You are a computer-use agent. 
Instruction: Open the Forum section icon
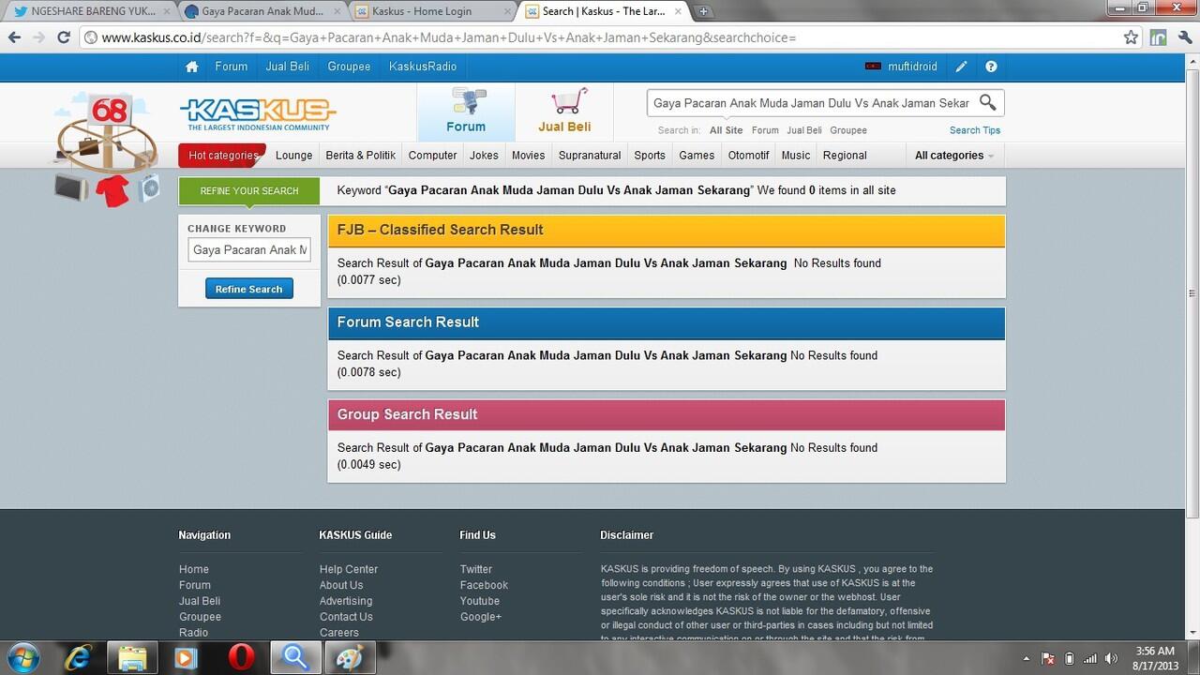click(x=466, y=112)
